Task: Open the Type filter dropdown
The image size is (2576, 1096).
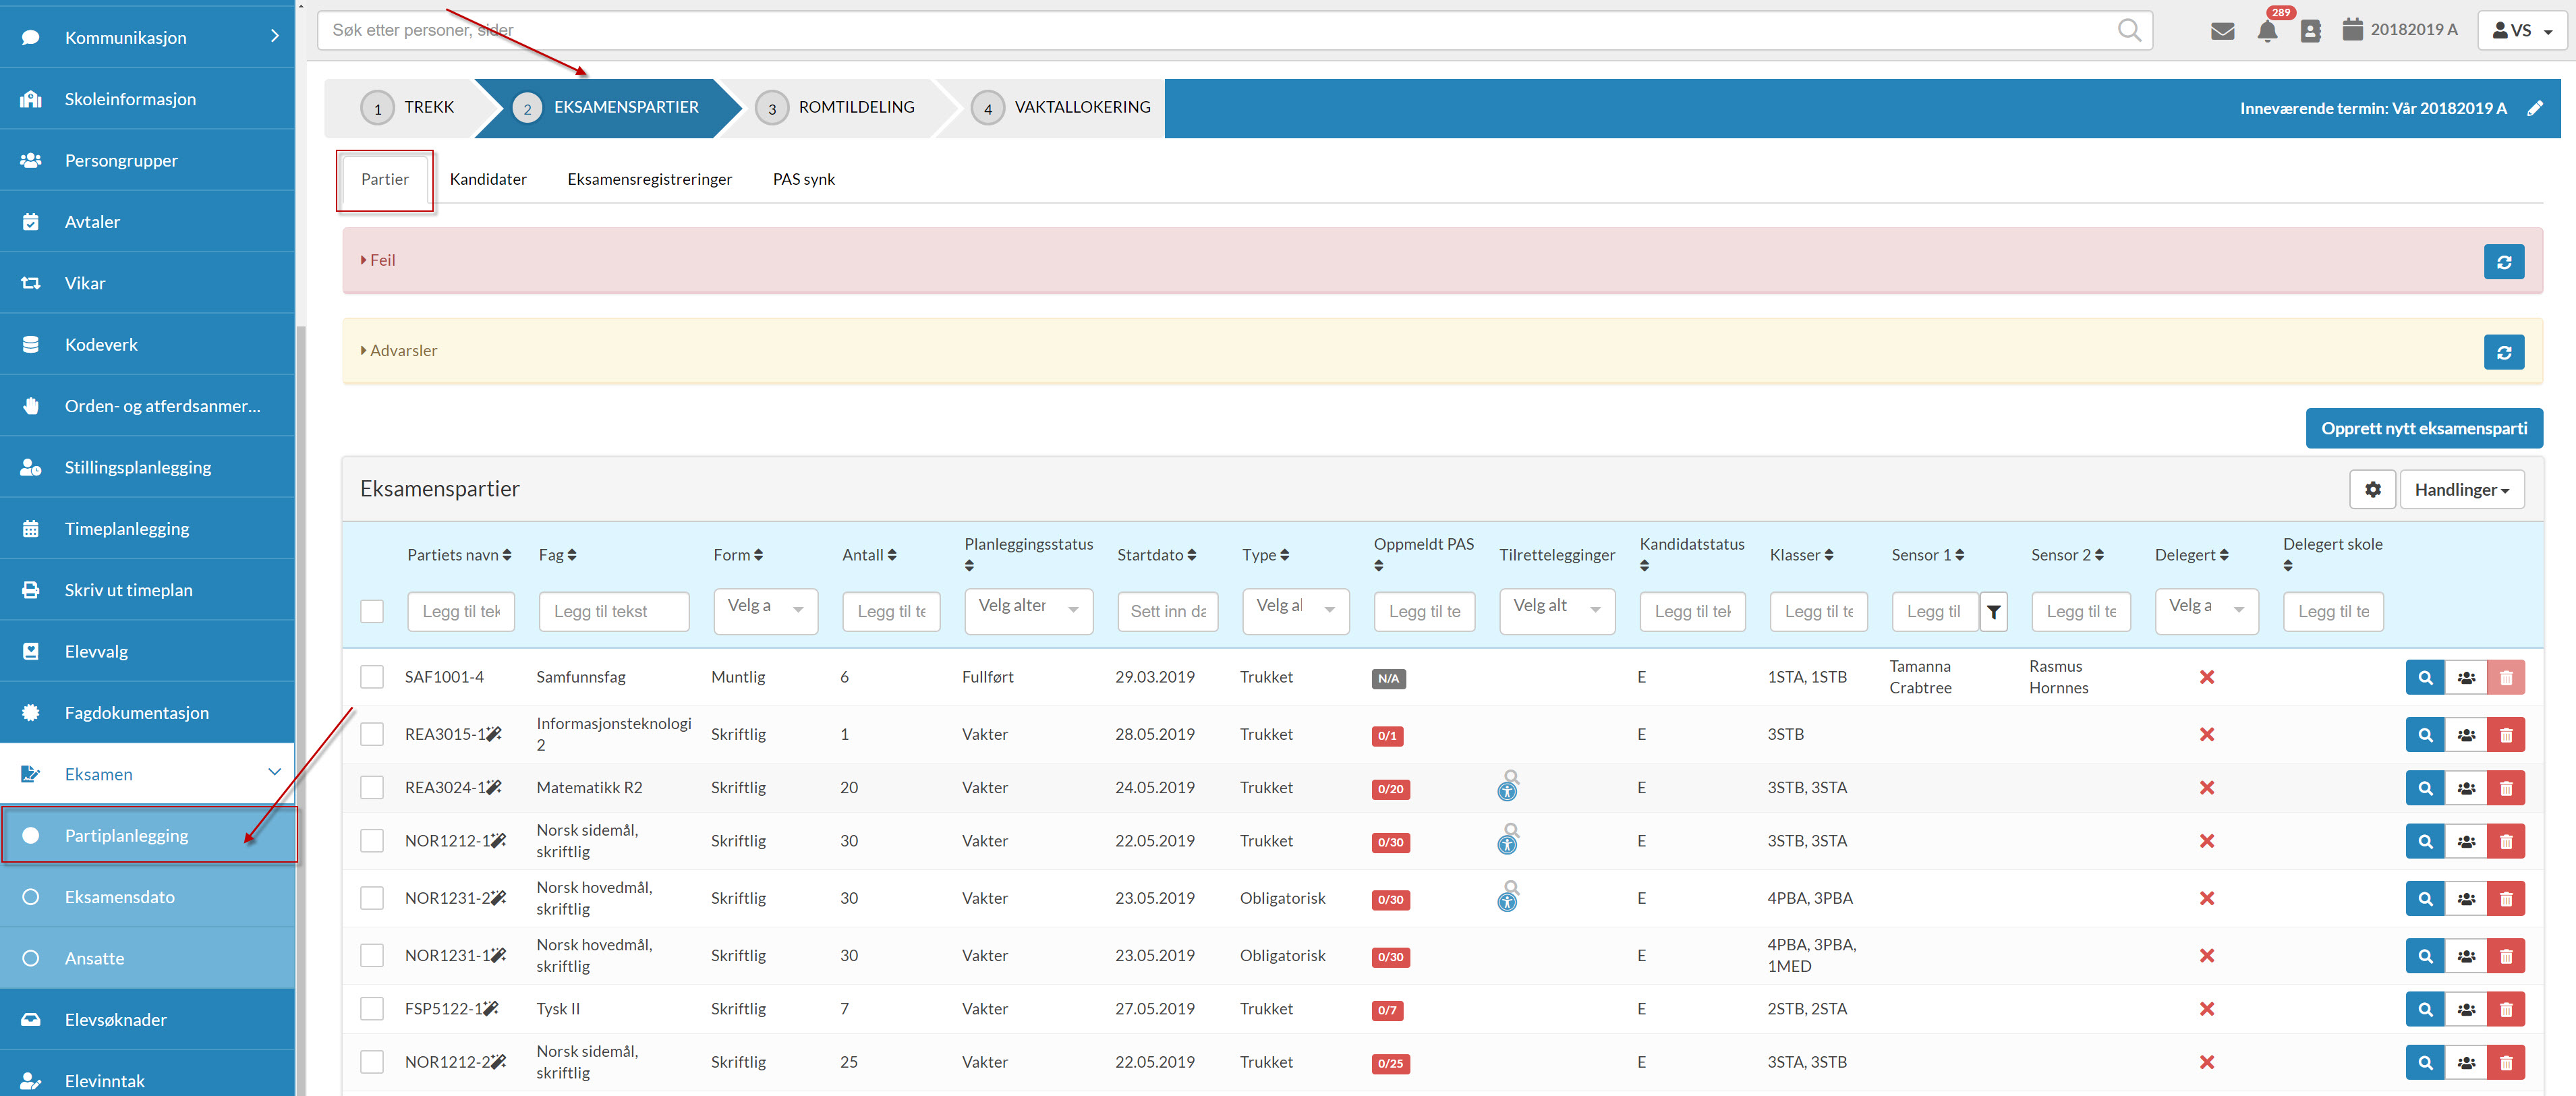Action: tap(1295, 611)
